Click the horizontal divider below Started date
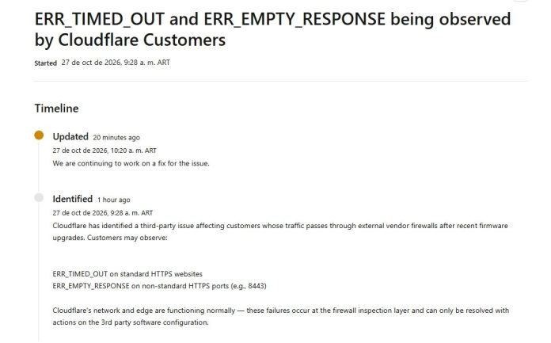The image size is (551, 343). coord(281,82)
